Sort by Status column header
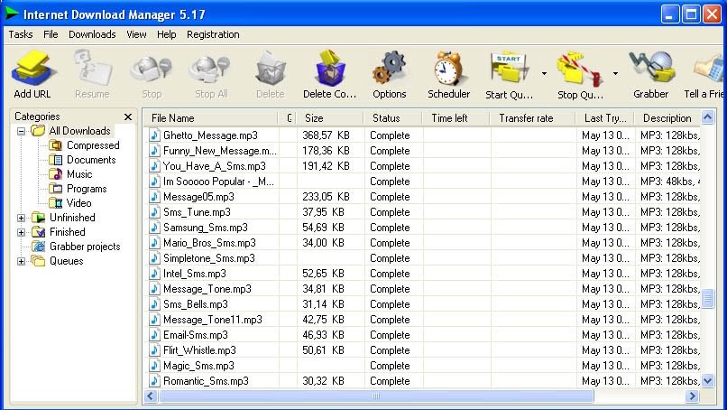Viewport: 727px width, 410px height. [x=393, y=118]
